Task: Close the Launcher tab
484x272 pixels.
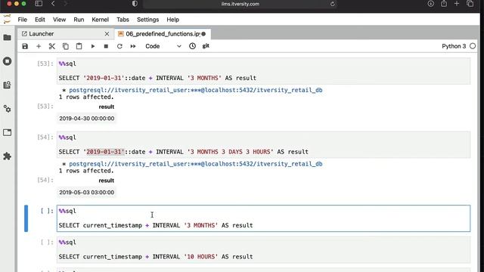Action: (x=107, y=34)
